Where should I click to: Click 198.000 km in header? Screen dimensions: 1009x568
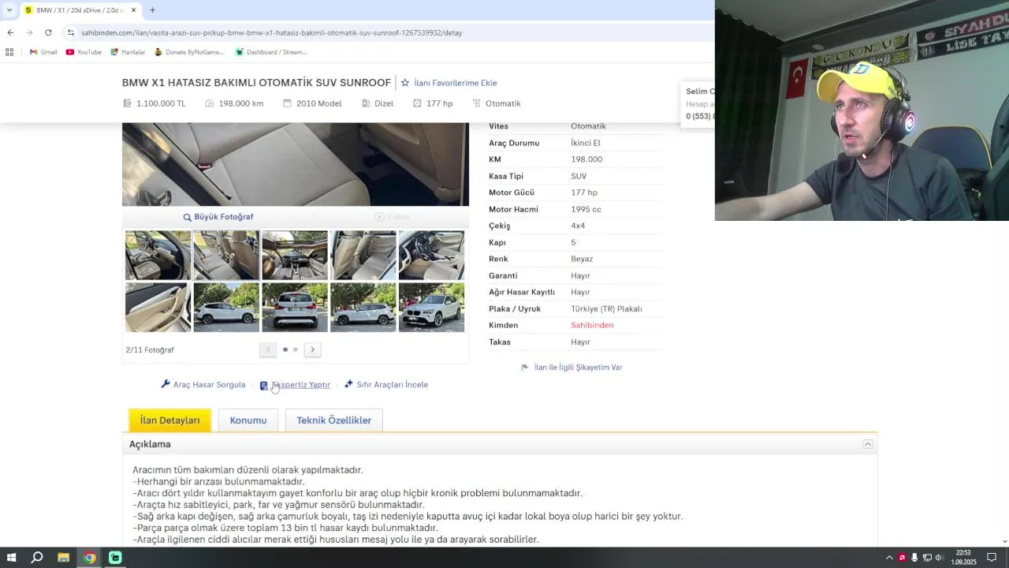click(241, 103)
